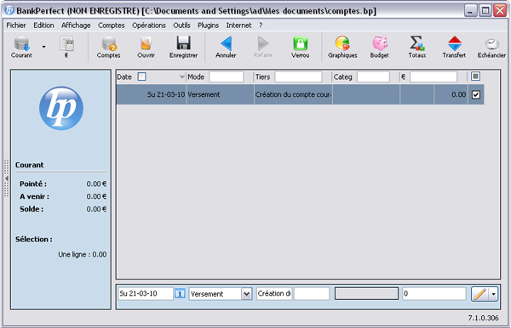Expand the Versement mode combo box
The height and width of the screenshot is (328, 511).
coord(247,294)
